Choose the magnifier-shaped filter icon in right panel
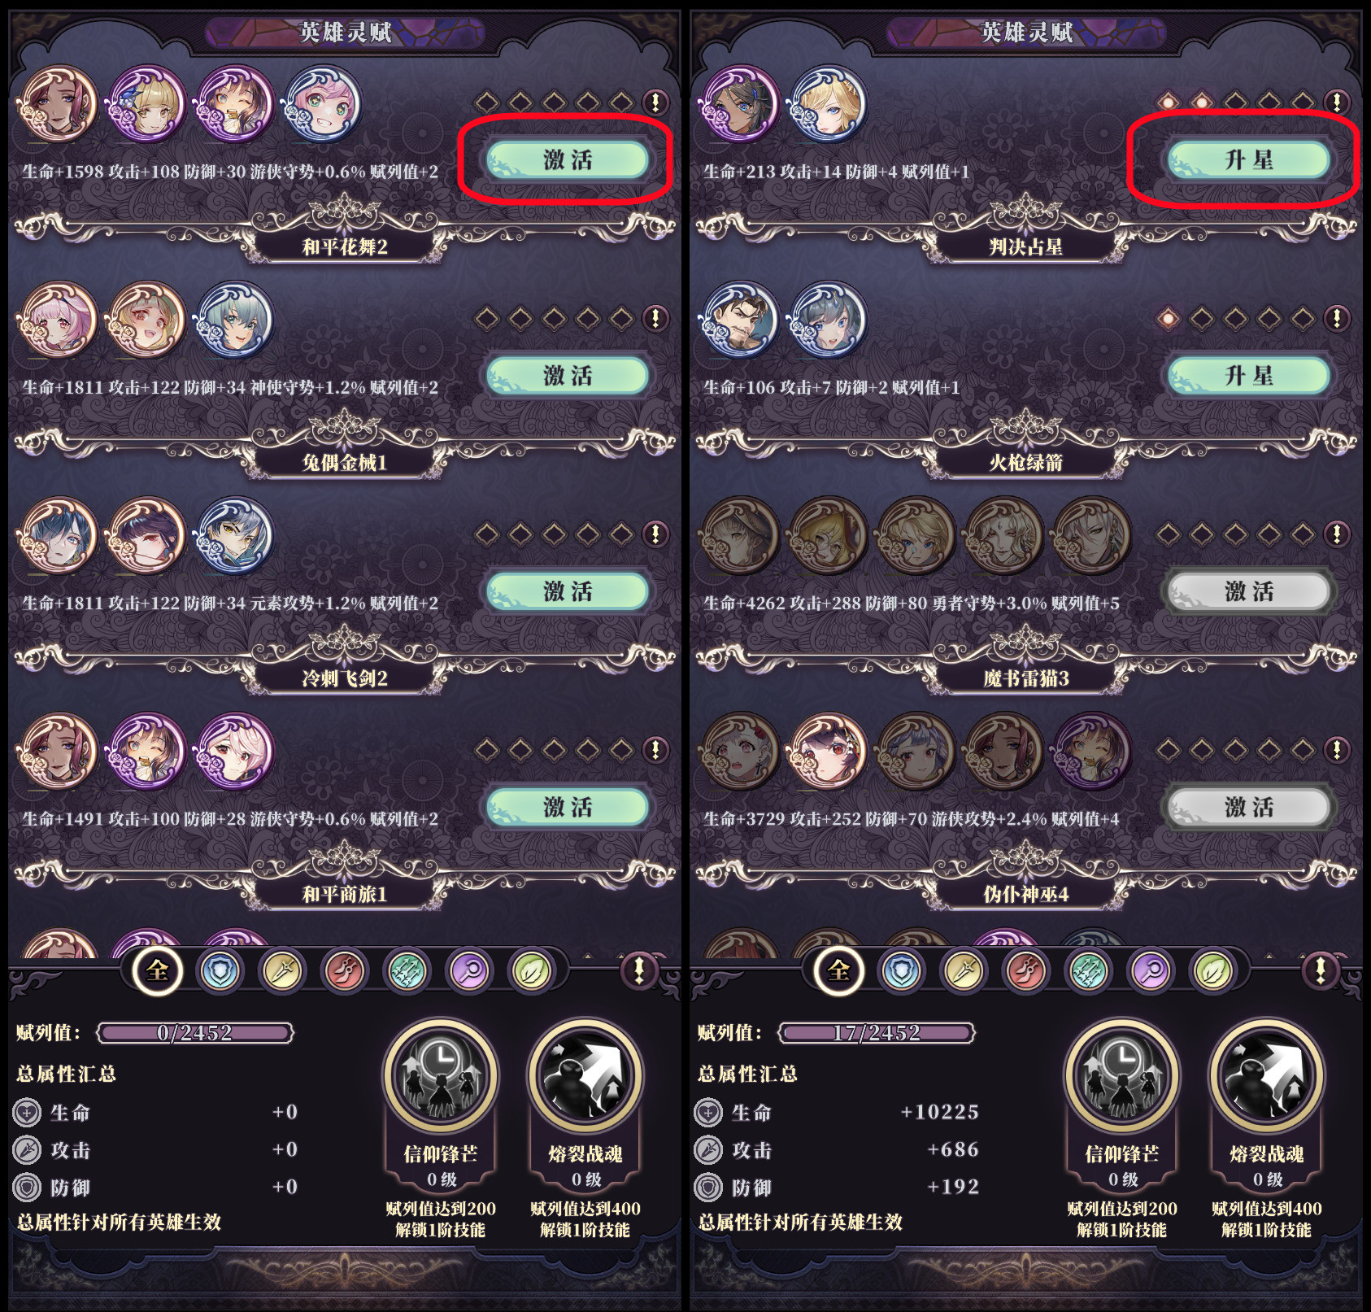Screen dimensions: 1371x1312 [1150, 971]
